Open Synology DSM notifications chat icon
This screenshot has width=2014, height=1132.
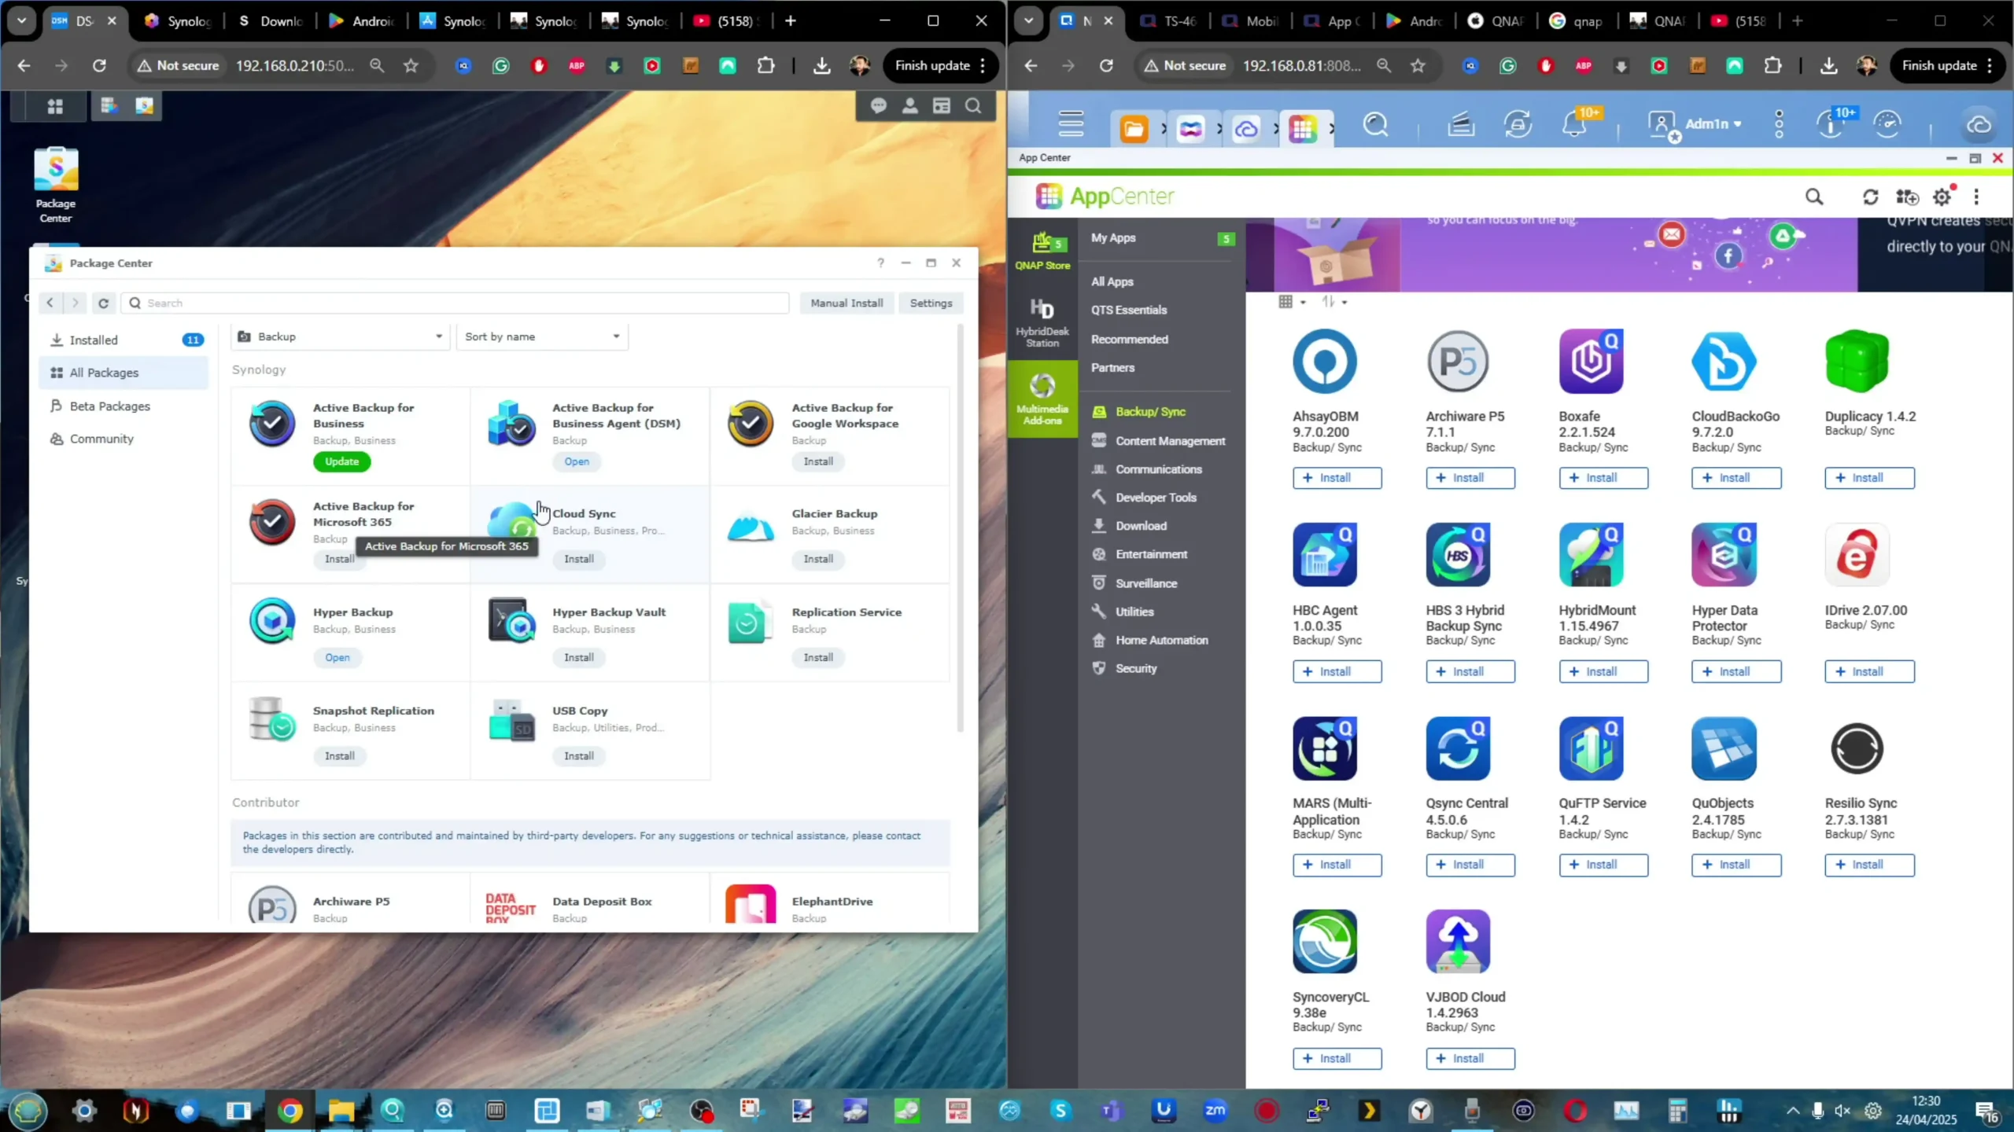[x=879, y=105]
